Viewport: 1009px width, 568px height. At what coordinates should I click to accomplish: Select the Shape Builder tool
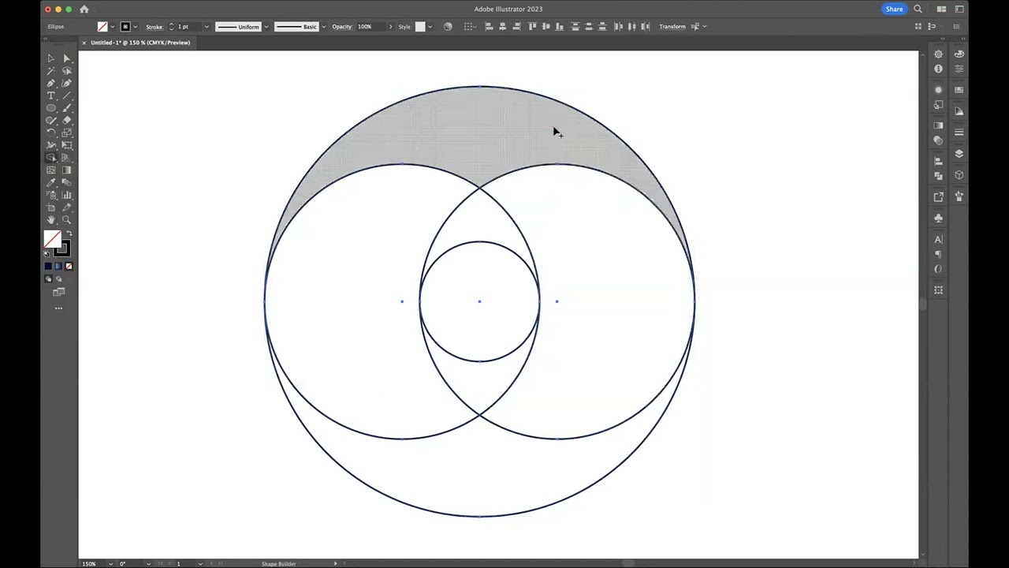(51, 158)
